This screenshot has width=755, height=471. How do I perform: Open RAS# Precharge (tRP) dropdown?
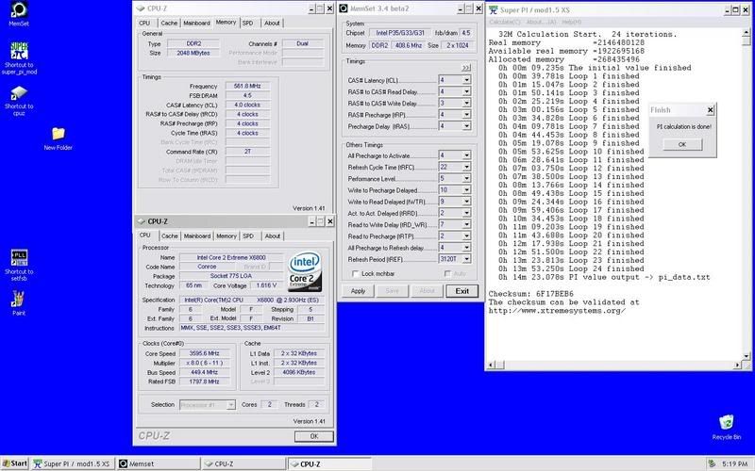(x=466, y=115)
